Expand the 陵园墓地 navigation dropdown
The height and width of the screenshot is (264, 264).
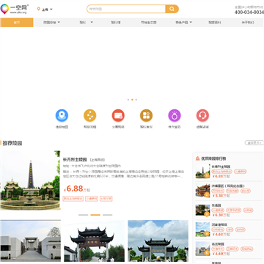(51, 22)
